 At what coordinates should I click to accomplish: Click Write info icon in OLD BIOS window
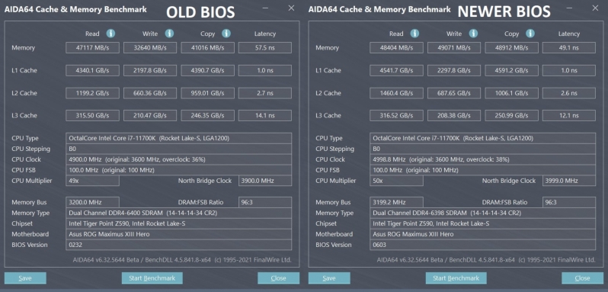point(169,34)
